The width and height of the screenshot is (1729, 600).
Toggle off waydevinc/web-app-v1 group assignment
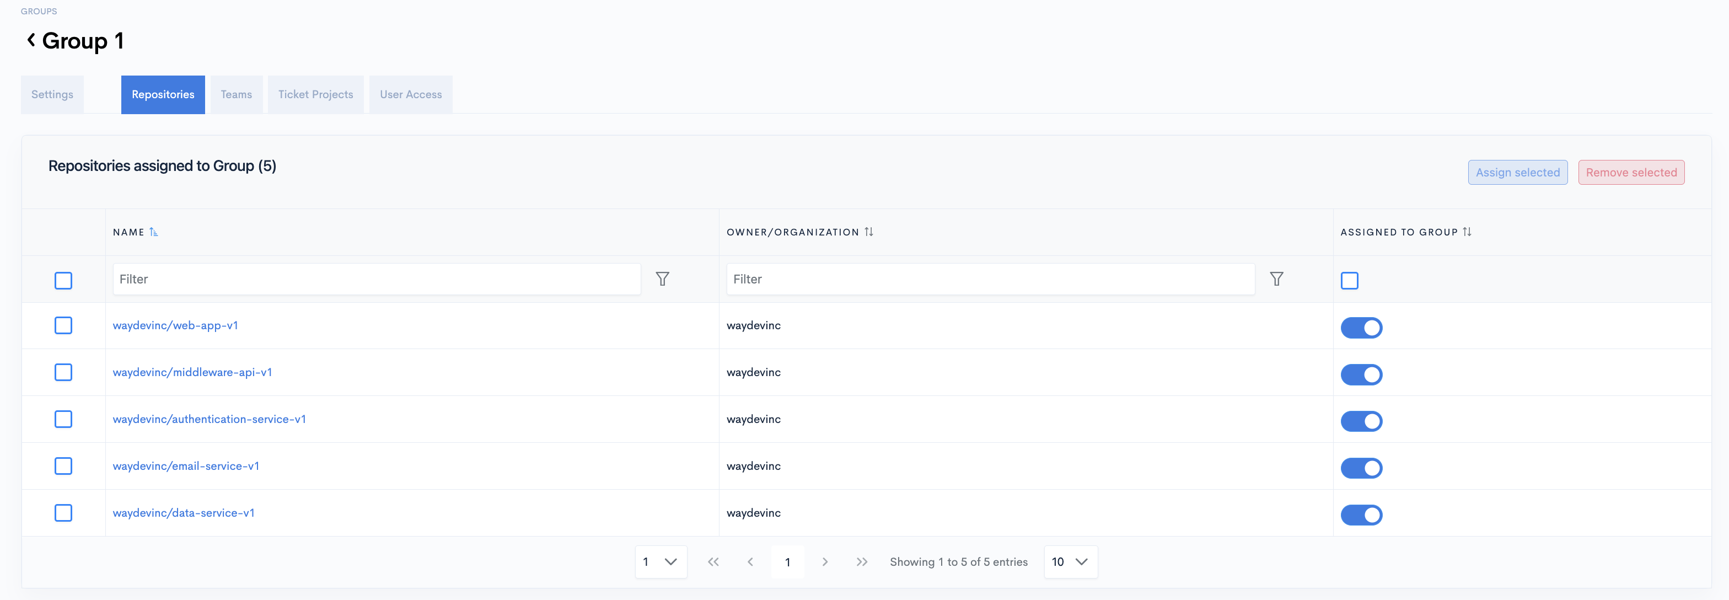point(1361,328)
